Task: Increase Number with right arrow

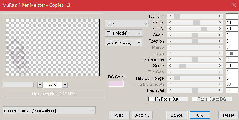Action: coord(220,16)
